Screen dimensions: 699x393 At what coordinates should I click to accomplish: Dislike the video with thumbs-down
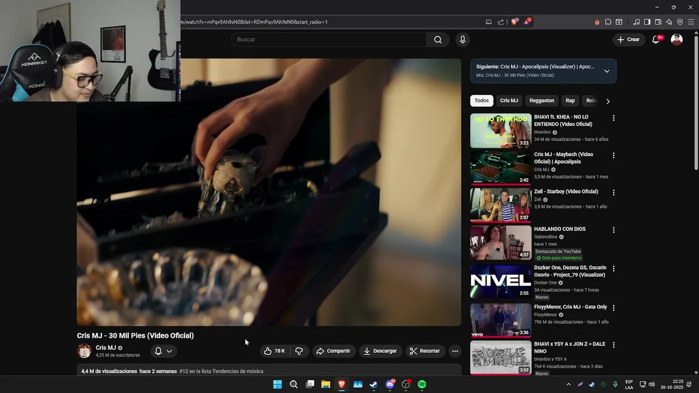(x=299, y=351)
